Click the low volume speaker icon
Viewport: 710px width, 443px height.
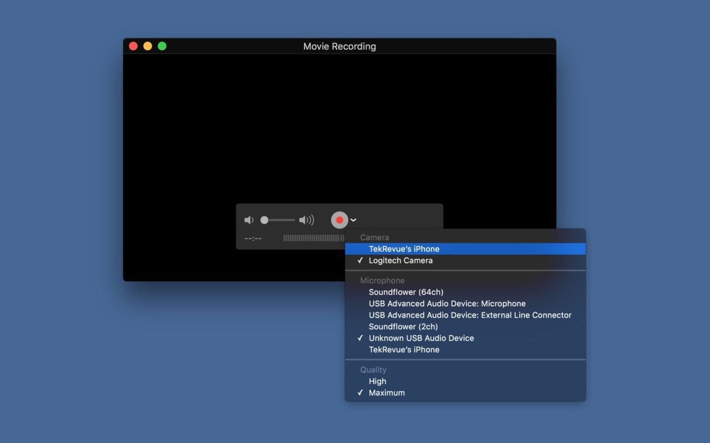[x=249, y=220]
